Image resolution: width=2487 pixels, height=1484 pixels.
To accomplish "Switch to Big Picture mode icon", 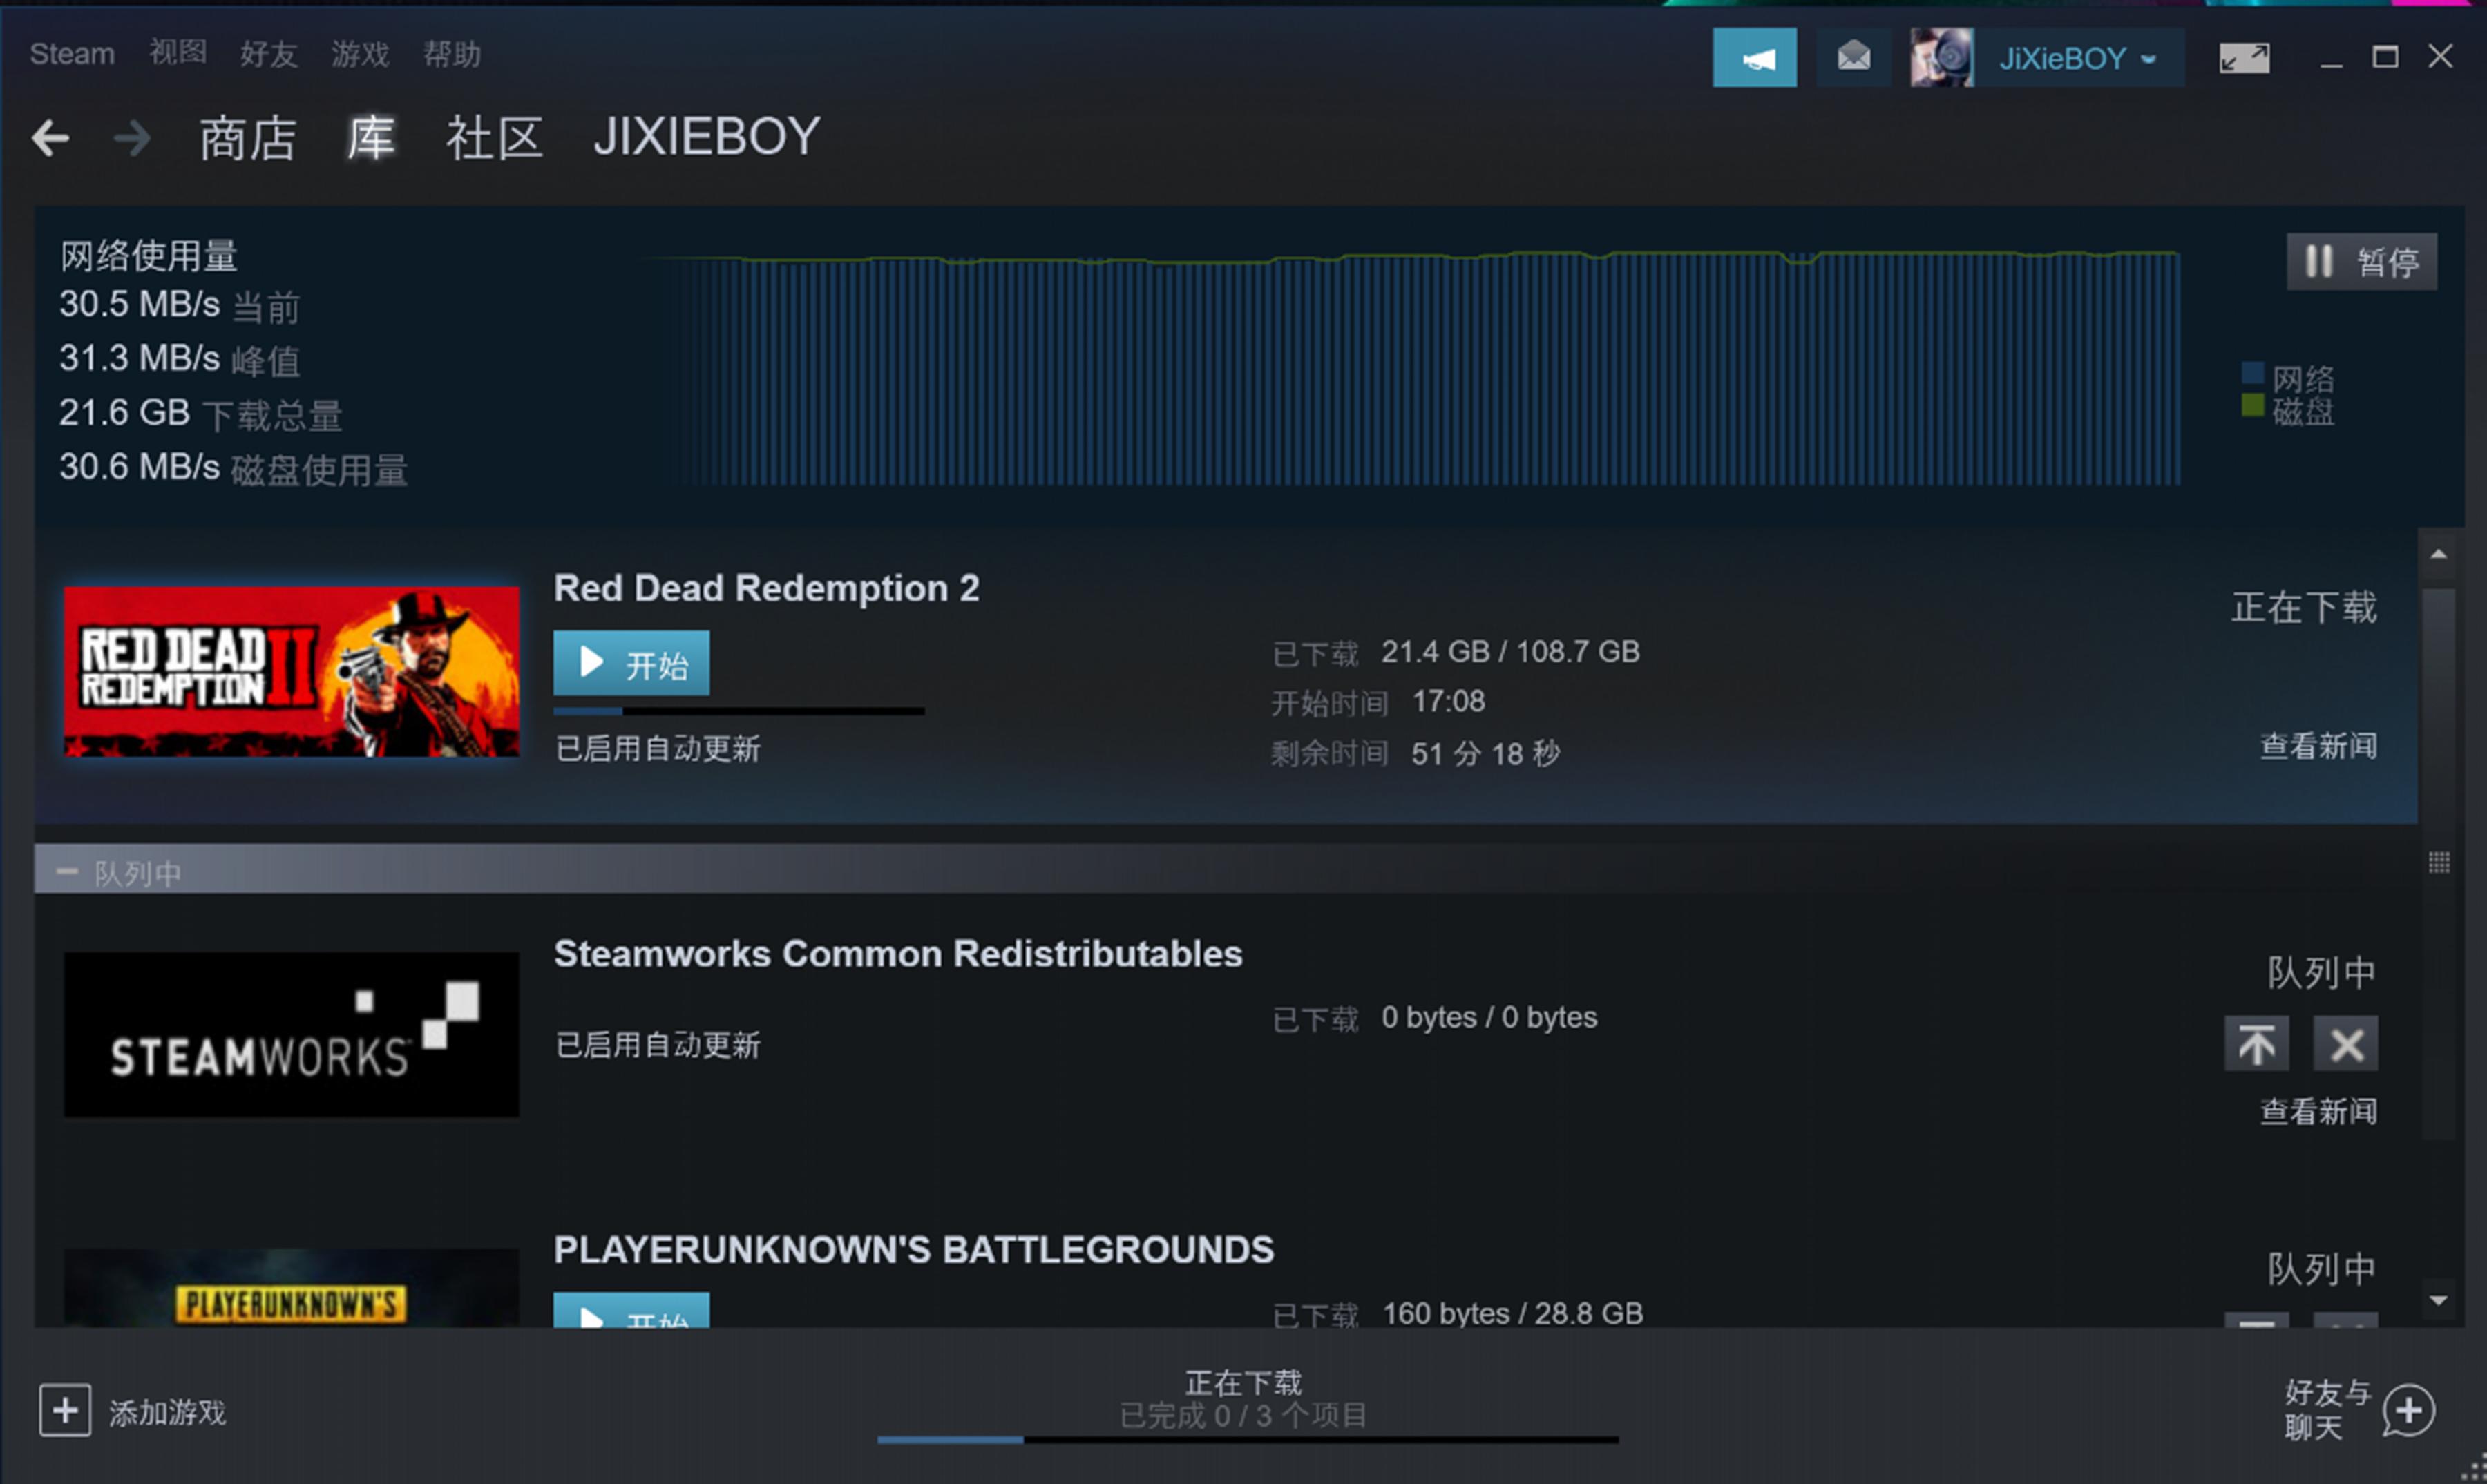I will [2243, 58].
